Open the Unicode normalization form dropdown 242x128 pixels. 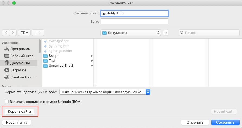tap(104, 92)
